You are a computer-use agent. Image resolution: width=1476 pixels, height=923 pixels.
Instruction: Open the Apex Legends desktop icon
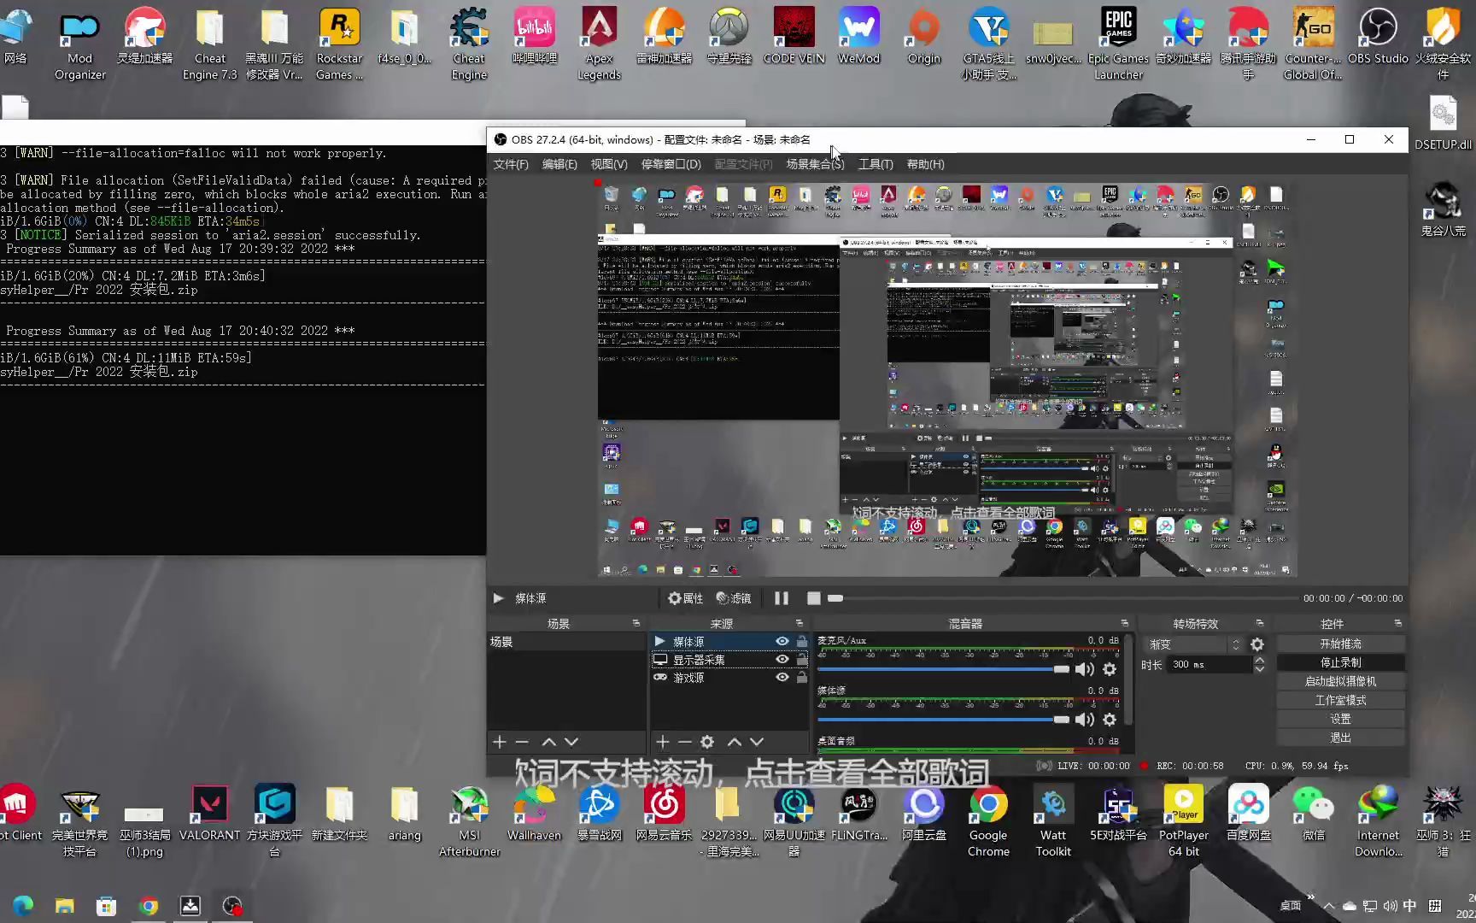599,44
